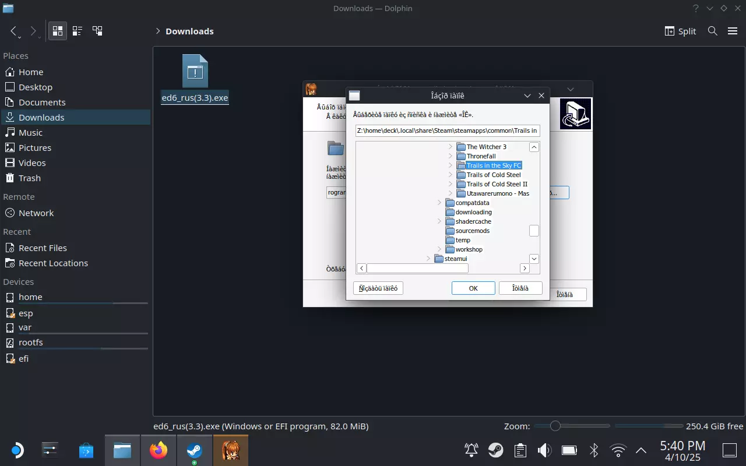Screen dimensions: 746x466
Task: Expand the Trails in the Sky FC folder
Action: [451, 165]
